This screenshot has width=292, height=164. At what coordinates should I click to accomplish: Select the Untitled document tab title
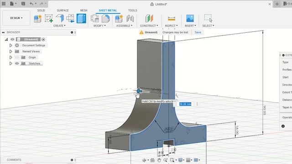pyautogui.click(x=161, y=4)
